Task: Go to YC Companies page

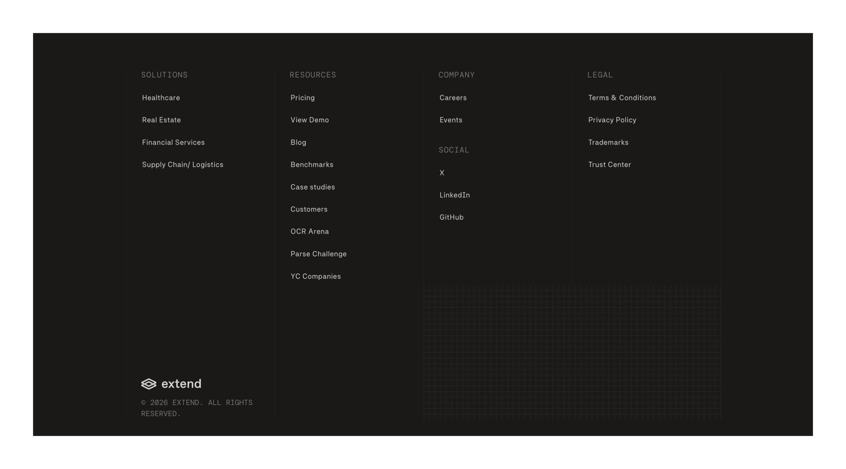Action: click(316, 276)
